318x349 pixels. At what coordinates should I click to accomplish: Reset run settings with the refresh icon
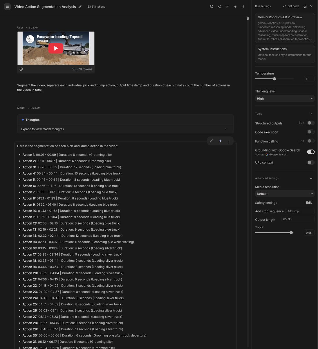[x=305, y=6]
